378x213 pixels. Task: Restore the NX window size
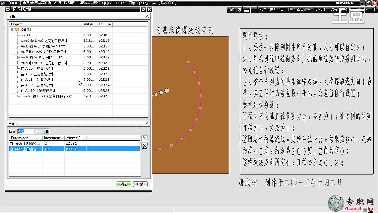tap(369, 3)
